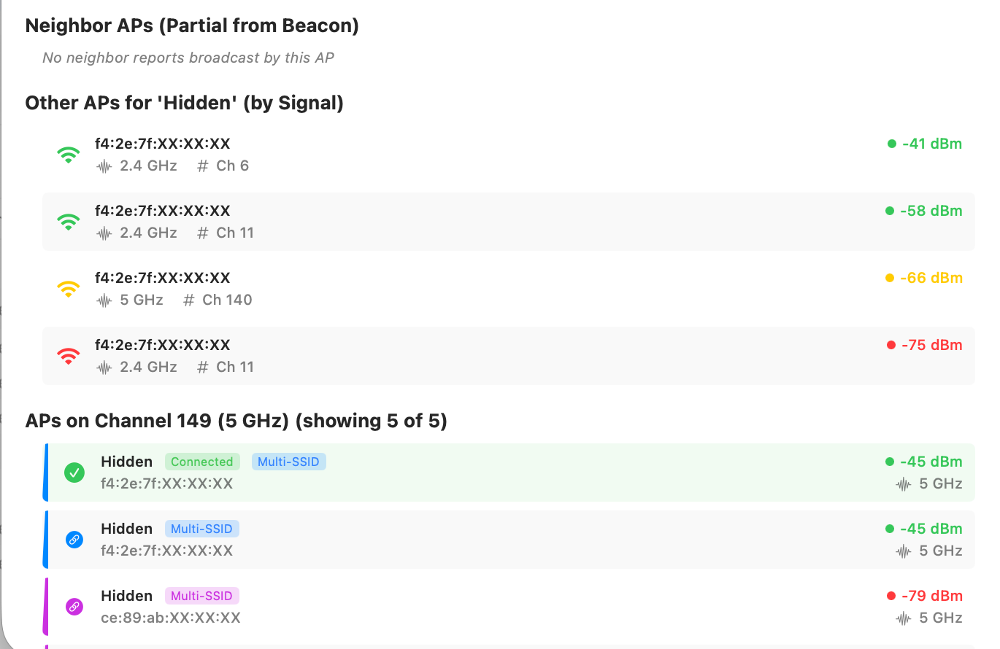
Task: Click the Other APs for 'Hidden' heading
Action: [184, 103]
